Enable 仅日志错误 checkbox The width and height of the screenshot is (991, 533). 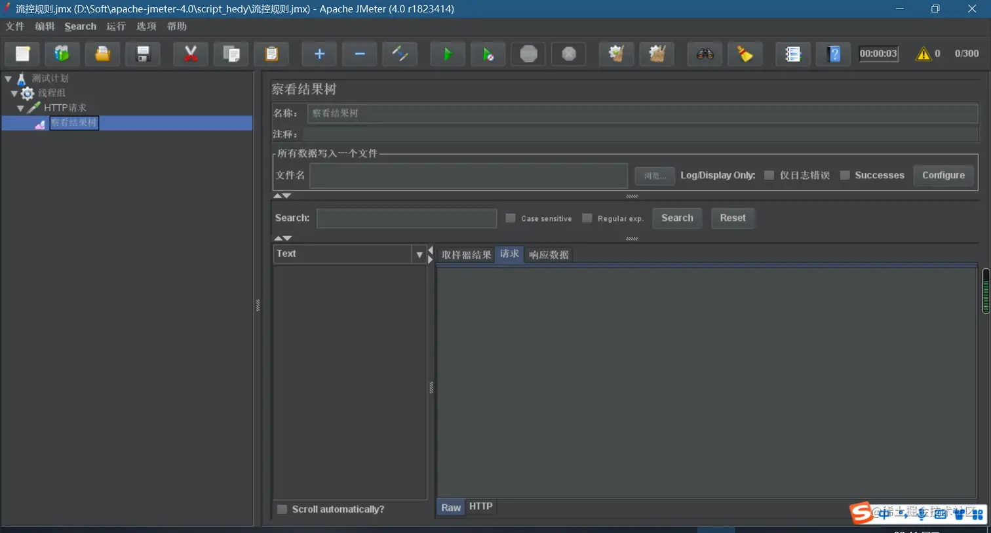pyautogui.click(x=769, y=175)
